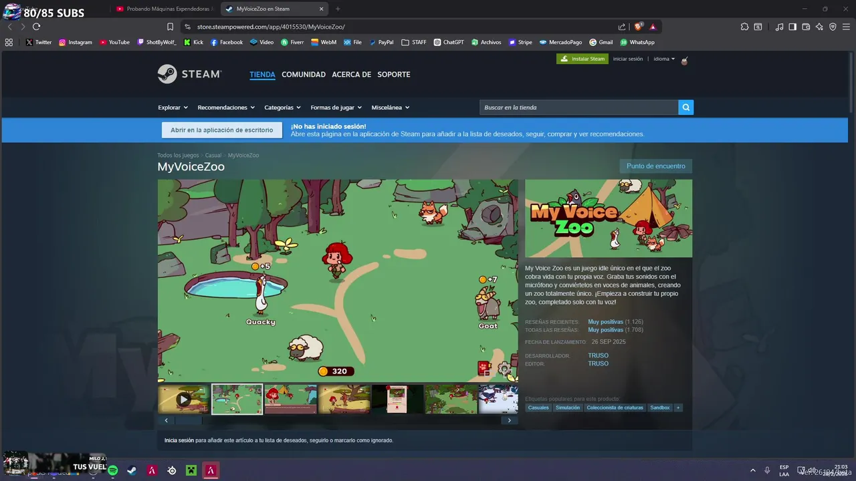Click the Casual breadcrumb link
The height and width of the screenshot is (481, 856).
point(213,155)
